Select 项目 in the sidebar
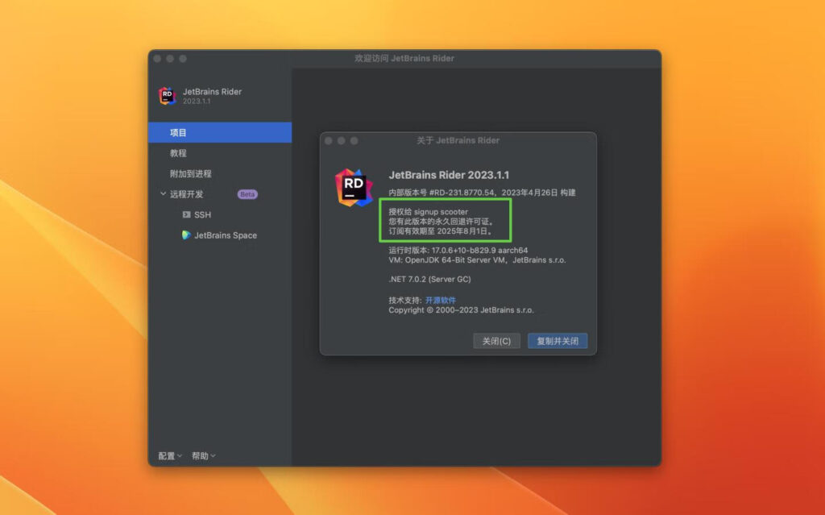This screenshot has width=825, height=515. 179,132
